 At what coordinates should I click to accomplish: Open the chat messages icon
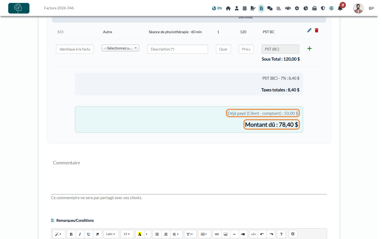point(270,8)
